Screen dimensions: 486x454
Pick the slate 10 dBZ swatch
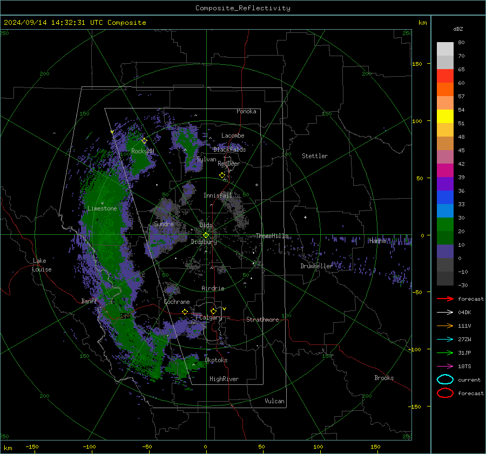click(445, 251)
